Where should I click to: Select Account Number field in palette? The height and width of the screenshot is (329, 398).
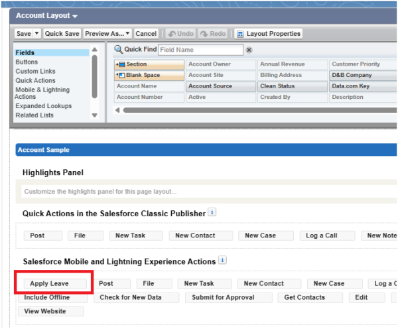coord(149,98)
